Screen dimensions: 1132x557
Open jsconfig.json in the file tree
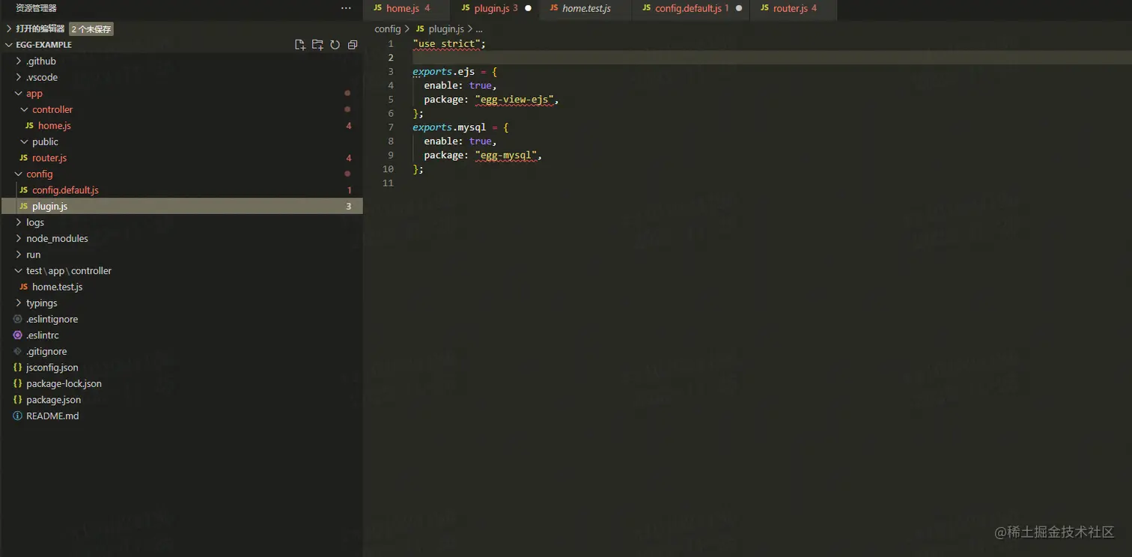(x=52, y=368)
